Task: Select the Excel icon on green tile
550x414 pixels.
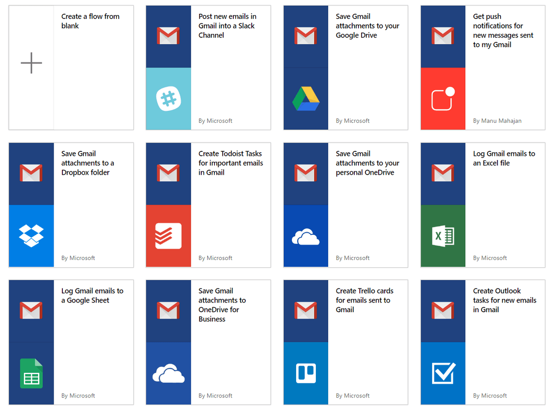Action: (x=443, y=236)
